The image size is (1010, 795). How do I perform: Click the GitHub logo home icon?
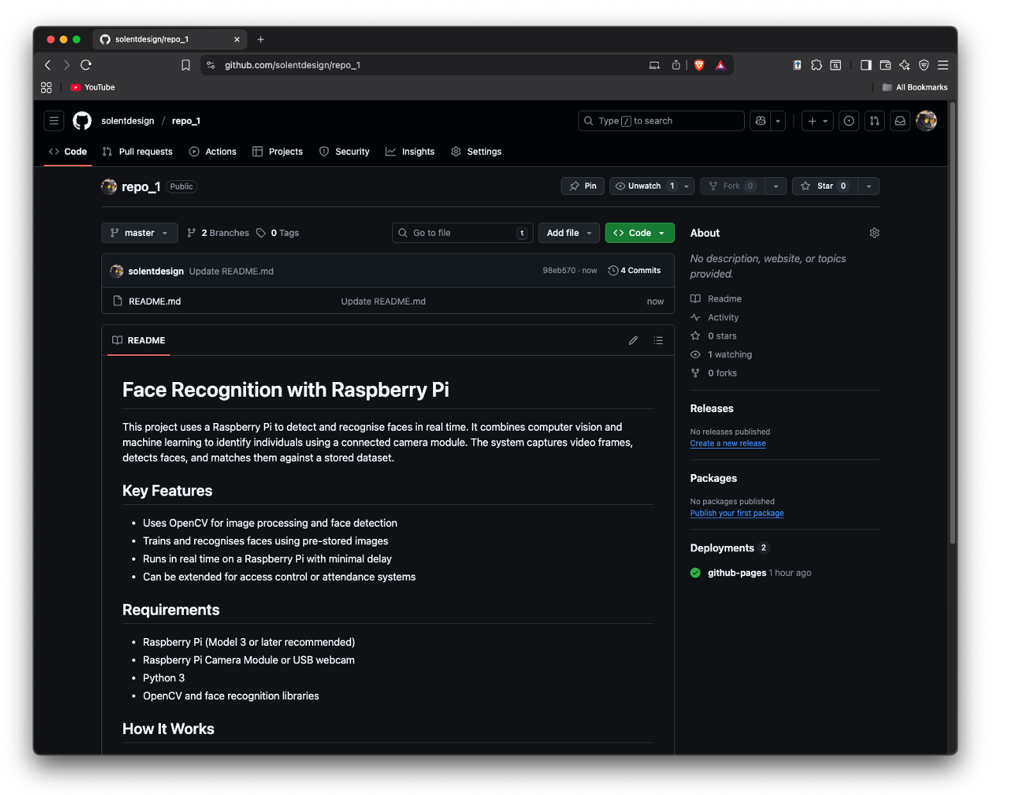[82, 121]
